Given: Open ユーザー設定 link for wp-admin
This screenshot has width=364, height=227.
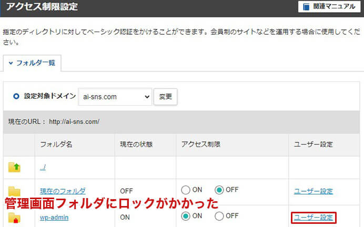Looking at the screenshot, I should point(314,218).
